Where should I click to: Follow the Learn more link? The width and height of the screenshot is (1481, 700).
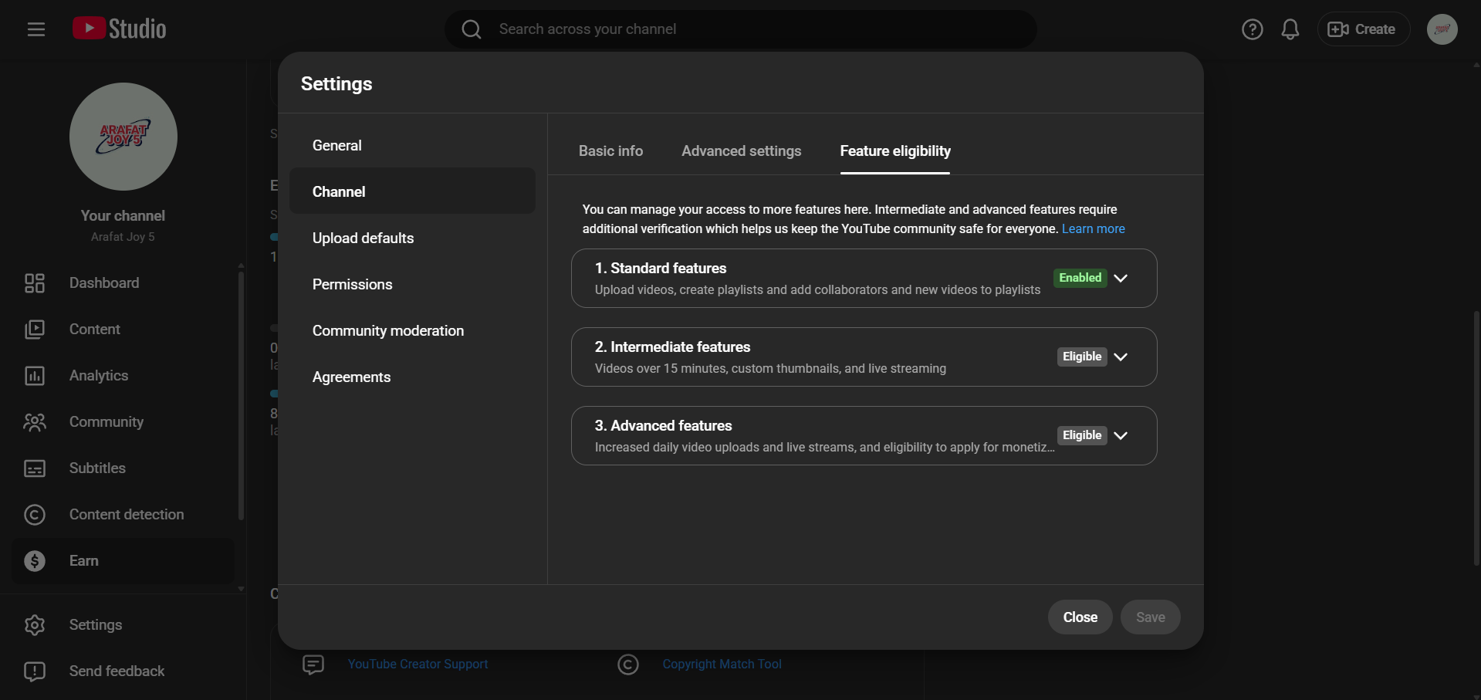coord(1093,229)
